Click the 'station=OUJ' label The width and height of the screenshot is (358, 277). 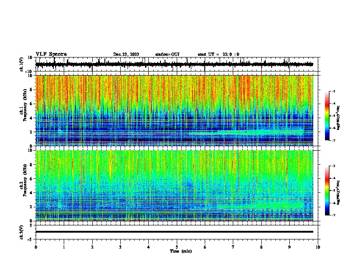coord(167,54)
